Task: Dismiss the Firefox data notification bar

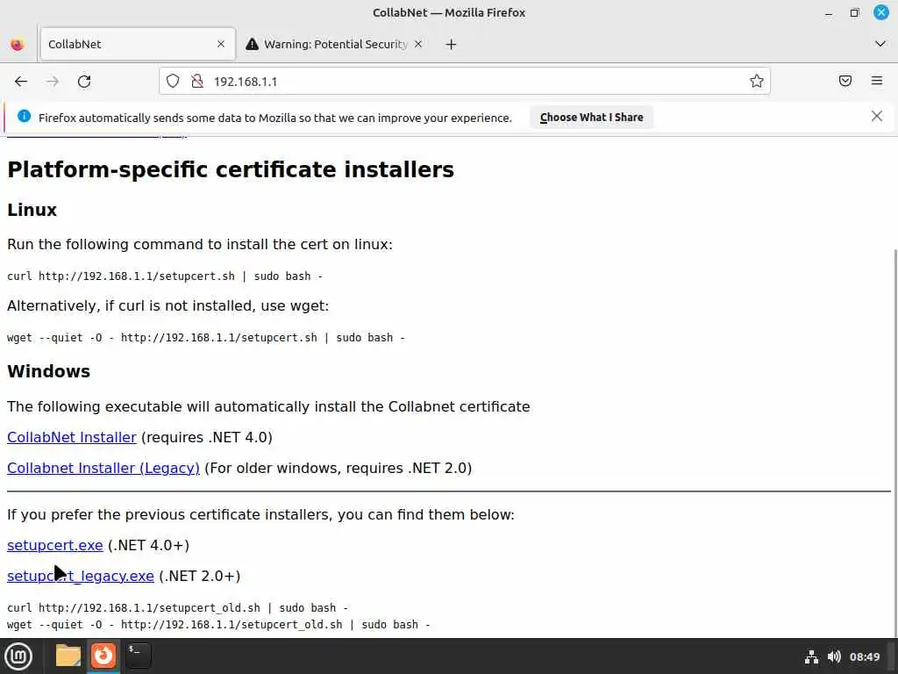Action: 876,117
